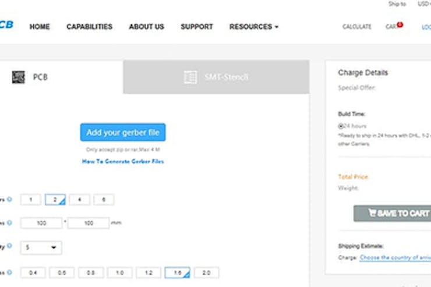Select 6 layers option
The width and height of the screenshot is (431, 287).
pyautogui.click(x=104, y=200)
